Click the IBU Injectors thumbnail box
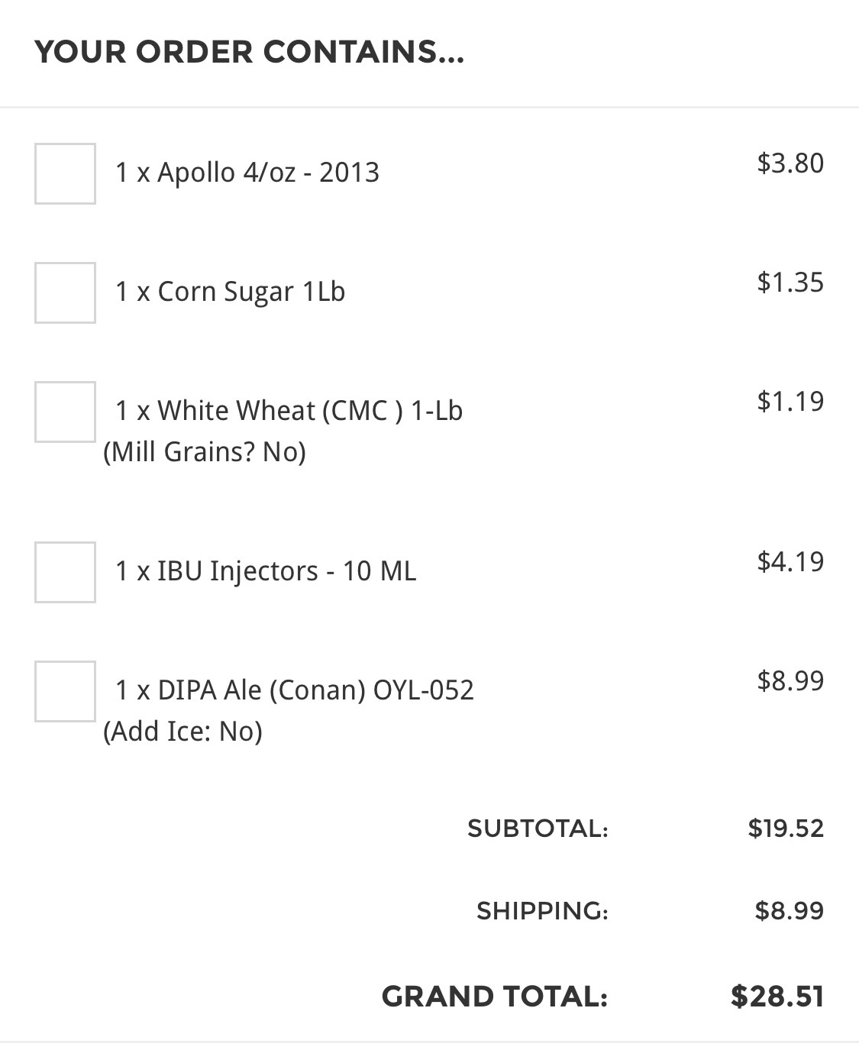Screen dimensions: 859x1050 [65, 572]
